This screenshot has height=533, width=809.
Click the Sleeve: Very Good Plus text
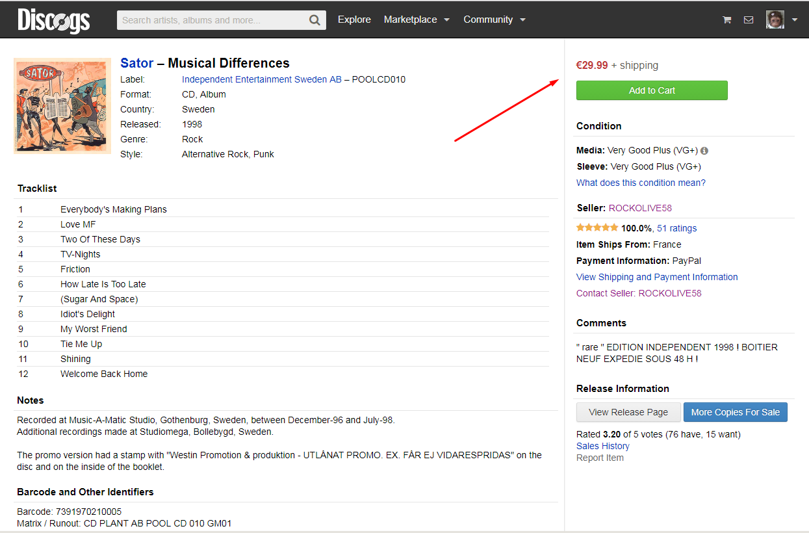coord(639,166)
